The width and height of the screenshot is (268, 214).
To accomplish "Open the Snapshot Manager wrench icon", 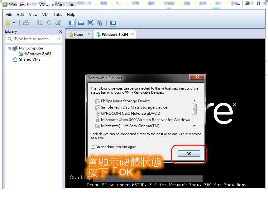I will 58,23.
